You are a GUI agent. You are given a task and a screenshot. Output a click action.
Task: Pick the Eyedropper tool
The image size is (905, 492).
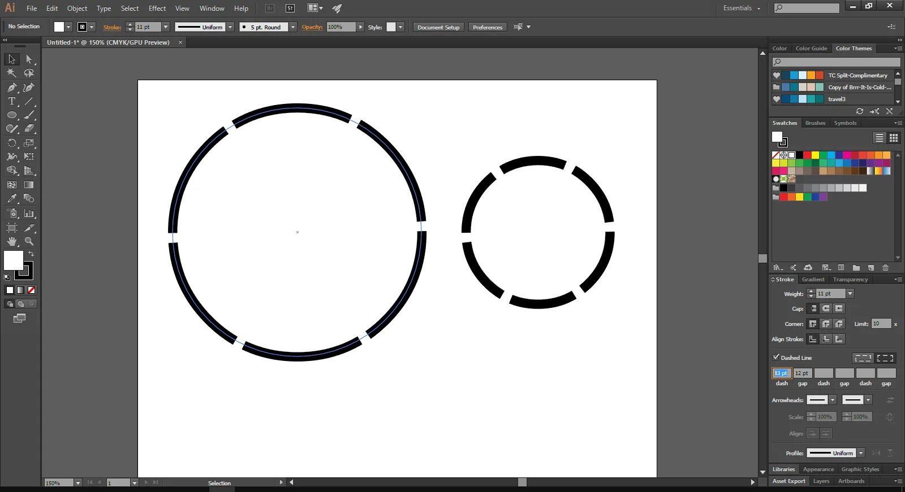(x=12, y=198)
